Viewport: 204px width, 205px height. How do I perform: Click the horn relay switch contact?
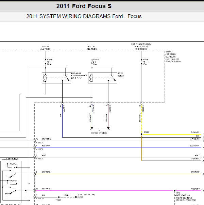113,78
